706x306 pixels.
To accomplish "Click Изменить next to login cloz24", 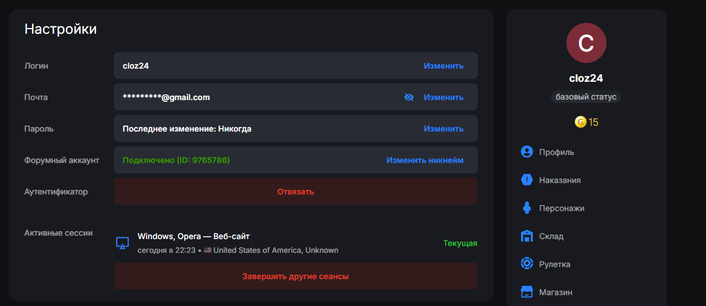I will 443,66.
